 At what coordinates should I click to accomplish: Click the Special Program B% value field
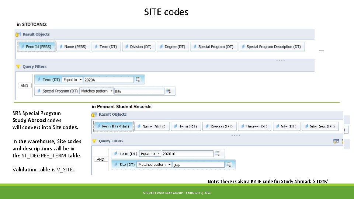pyautogui.click(x=139, y=91)
